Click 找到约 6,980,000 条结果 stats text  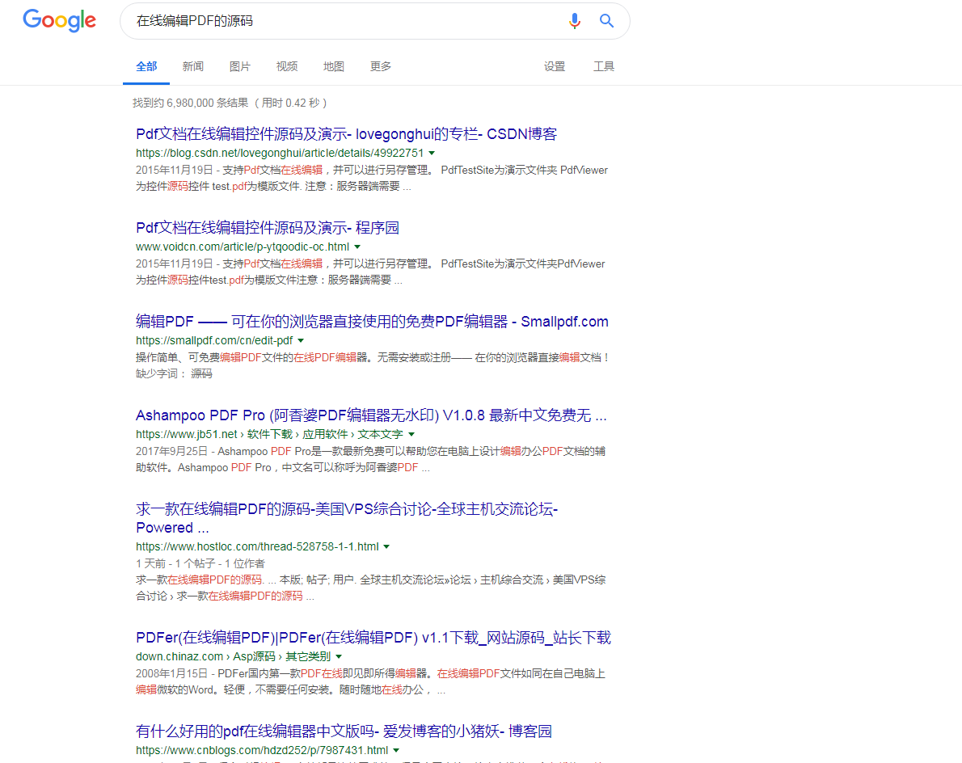click(x=230, y=103)
